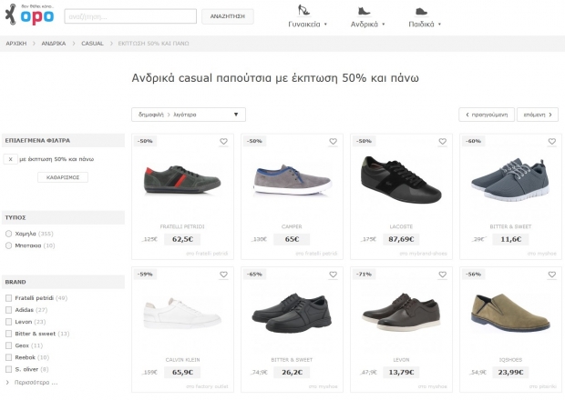
Task: Click the 13,79€ Levon price
Action: (401, 373)
